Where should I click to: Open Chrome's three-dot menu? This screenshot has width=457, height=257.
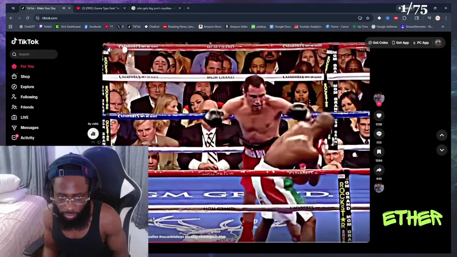[x=446, y=18]
